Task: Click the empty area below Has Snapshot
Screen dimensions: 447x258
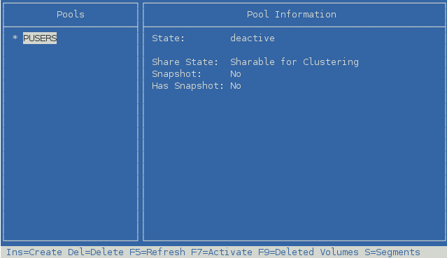Action: pos(294,165)
